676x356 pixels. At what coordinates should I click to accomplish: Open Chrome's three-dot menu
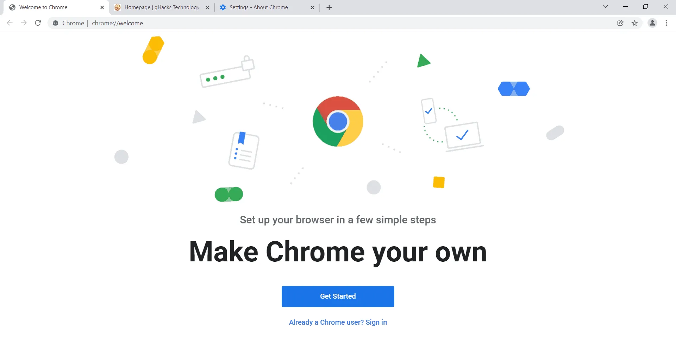click(666, 23)
